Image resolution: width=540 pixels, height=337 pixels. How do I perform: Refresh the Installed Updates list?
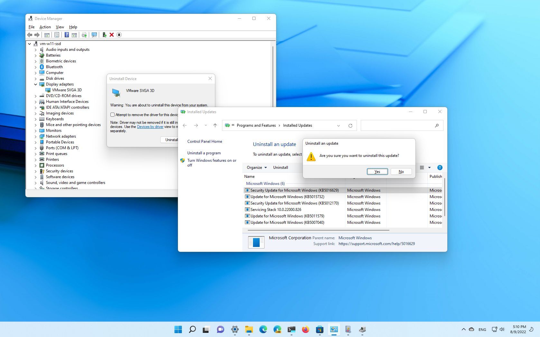tap(350, 125)
